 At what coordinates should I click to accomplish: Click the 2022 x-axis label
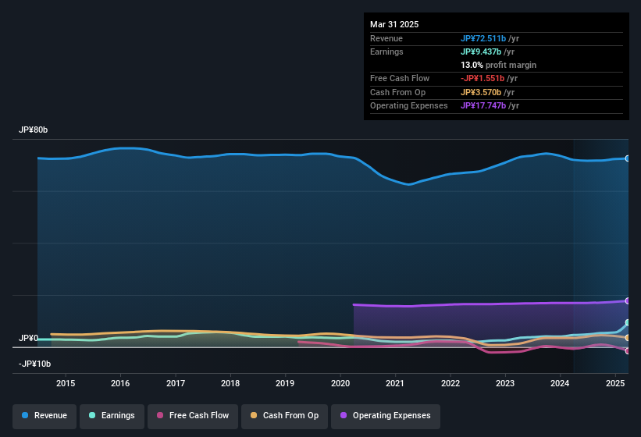[x=450, y=383]
